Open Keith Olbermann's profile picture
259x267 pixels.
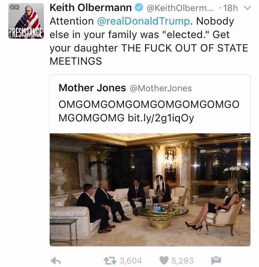pos(26,21)
